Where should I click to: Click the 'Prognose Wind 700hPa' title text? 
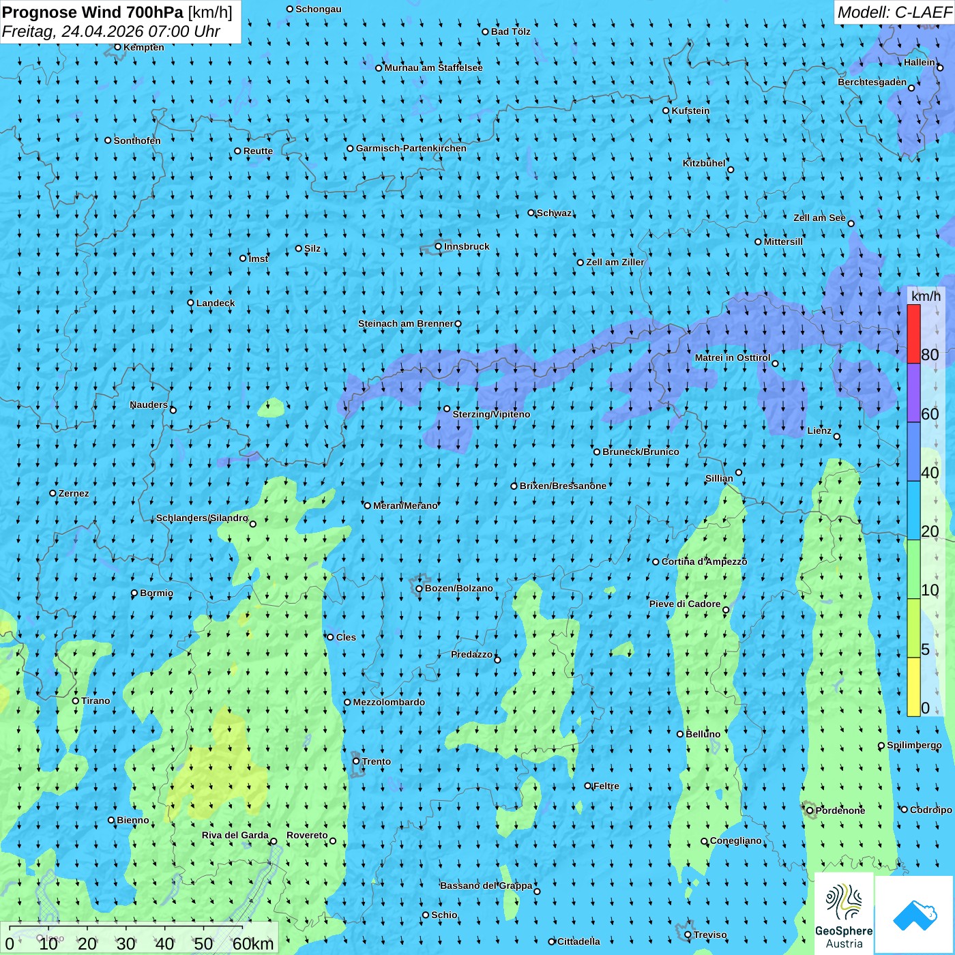click(93, 12)
